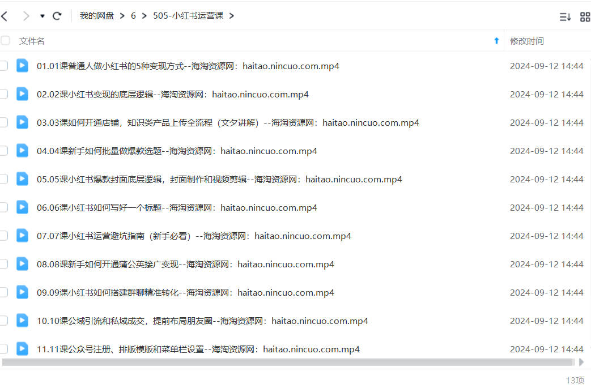Check the box for 03.03课如何开通店铺 file

click(x=3, y=122)
